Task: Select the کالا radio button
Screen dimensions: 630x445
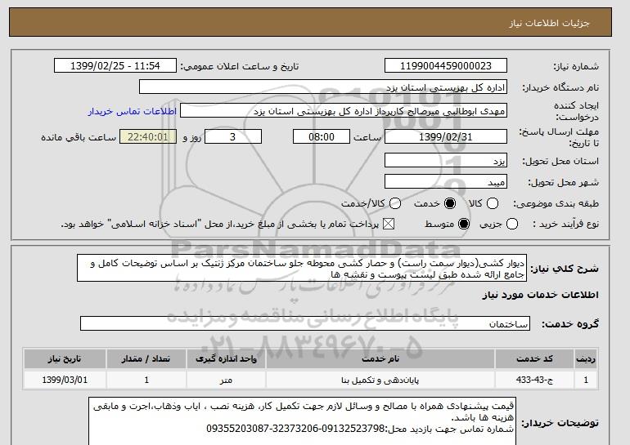Action: pyautogui.click(x=493, y=203)
